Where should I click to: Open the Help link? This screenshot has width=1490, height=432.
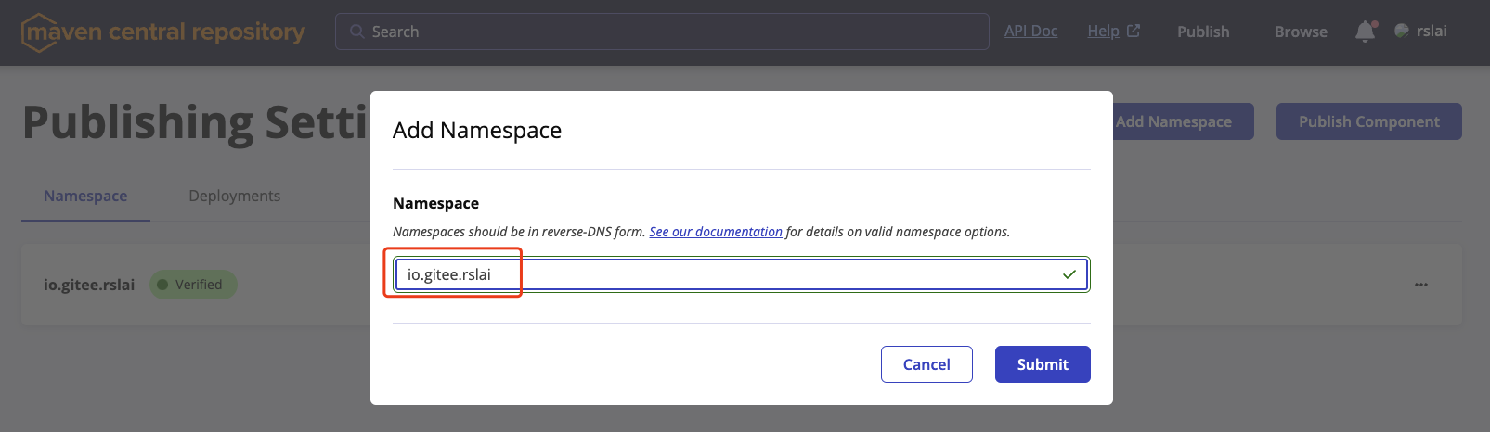coord(1103,31)
